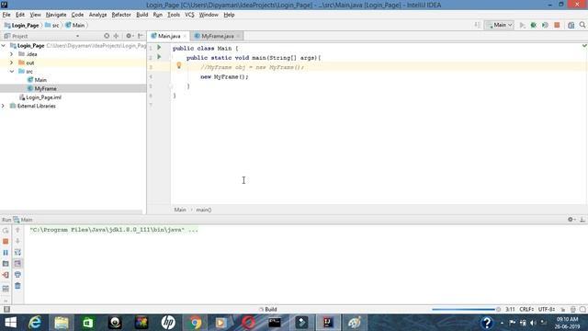Click the Exit icon in Run panel
This screenshot has height=331, width=588.
(6, 275)
